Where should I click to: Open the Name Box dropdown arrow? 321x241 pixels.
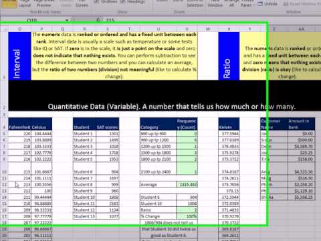(67, 20)
